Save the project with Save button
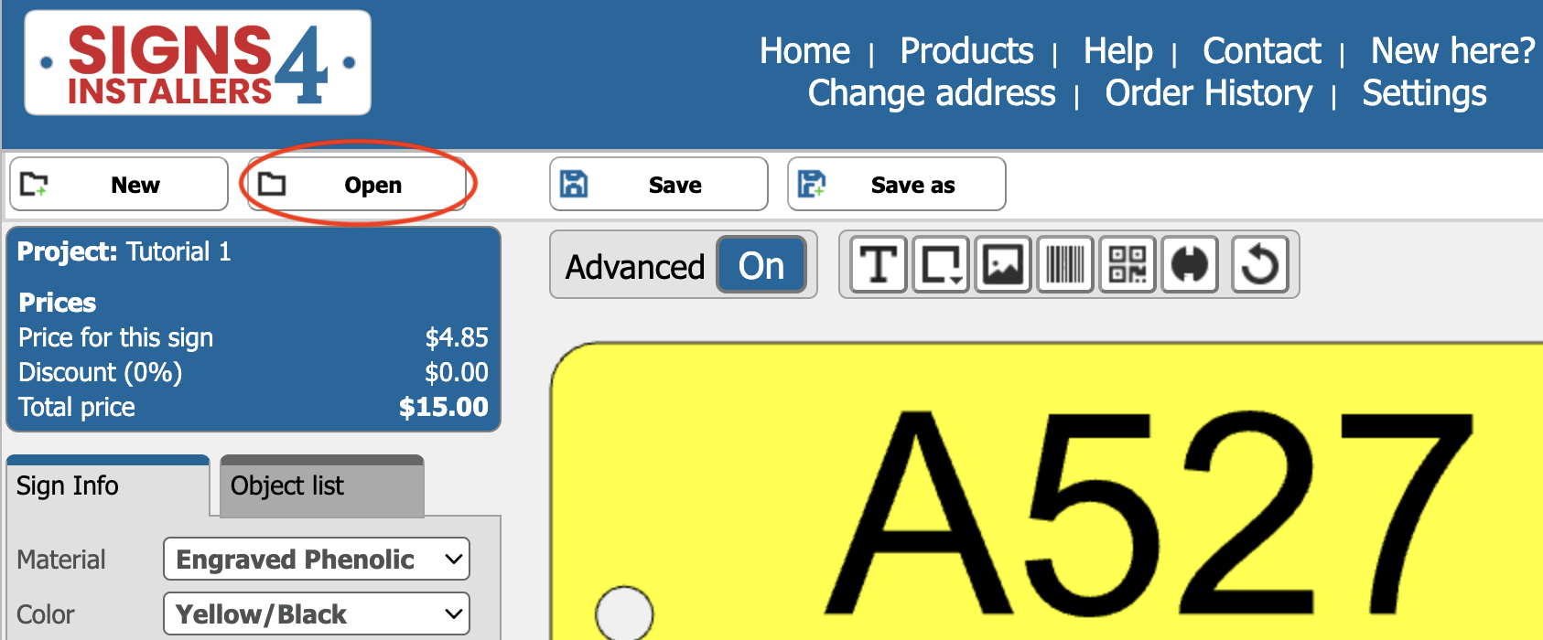Image resolution: width=1543 pixels, height=640 pixels. pos(659,185)
